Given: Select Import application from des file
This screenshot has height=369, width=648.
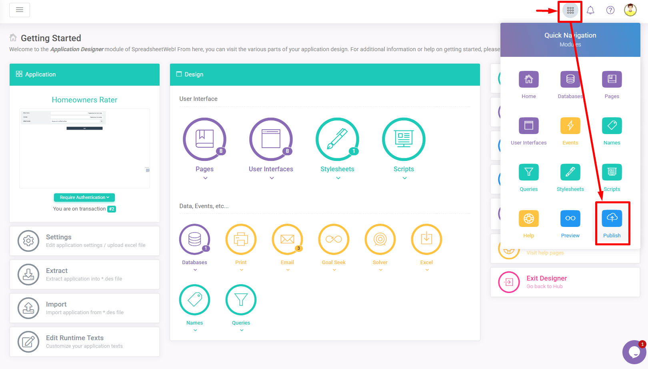Looking at the screenshot, I should pos(84,308).
